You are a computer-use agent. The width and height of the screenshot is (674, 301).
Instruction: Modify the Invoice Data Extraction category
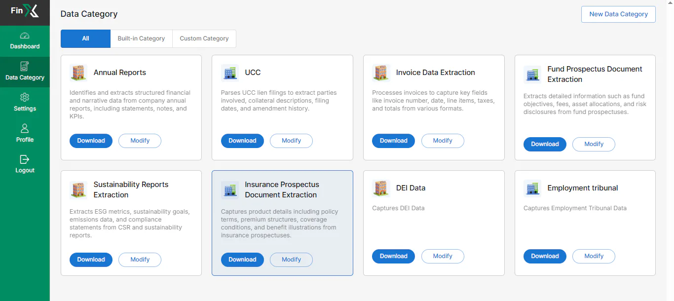(x=443, y=141)
